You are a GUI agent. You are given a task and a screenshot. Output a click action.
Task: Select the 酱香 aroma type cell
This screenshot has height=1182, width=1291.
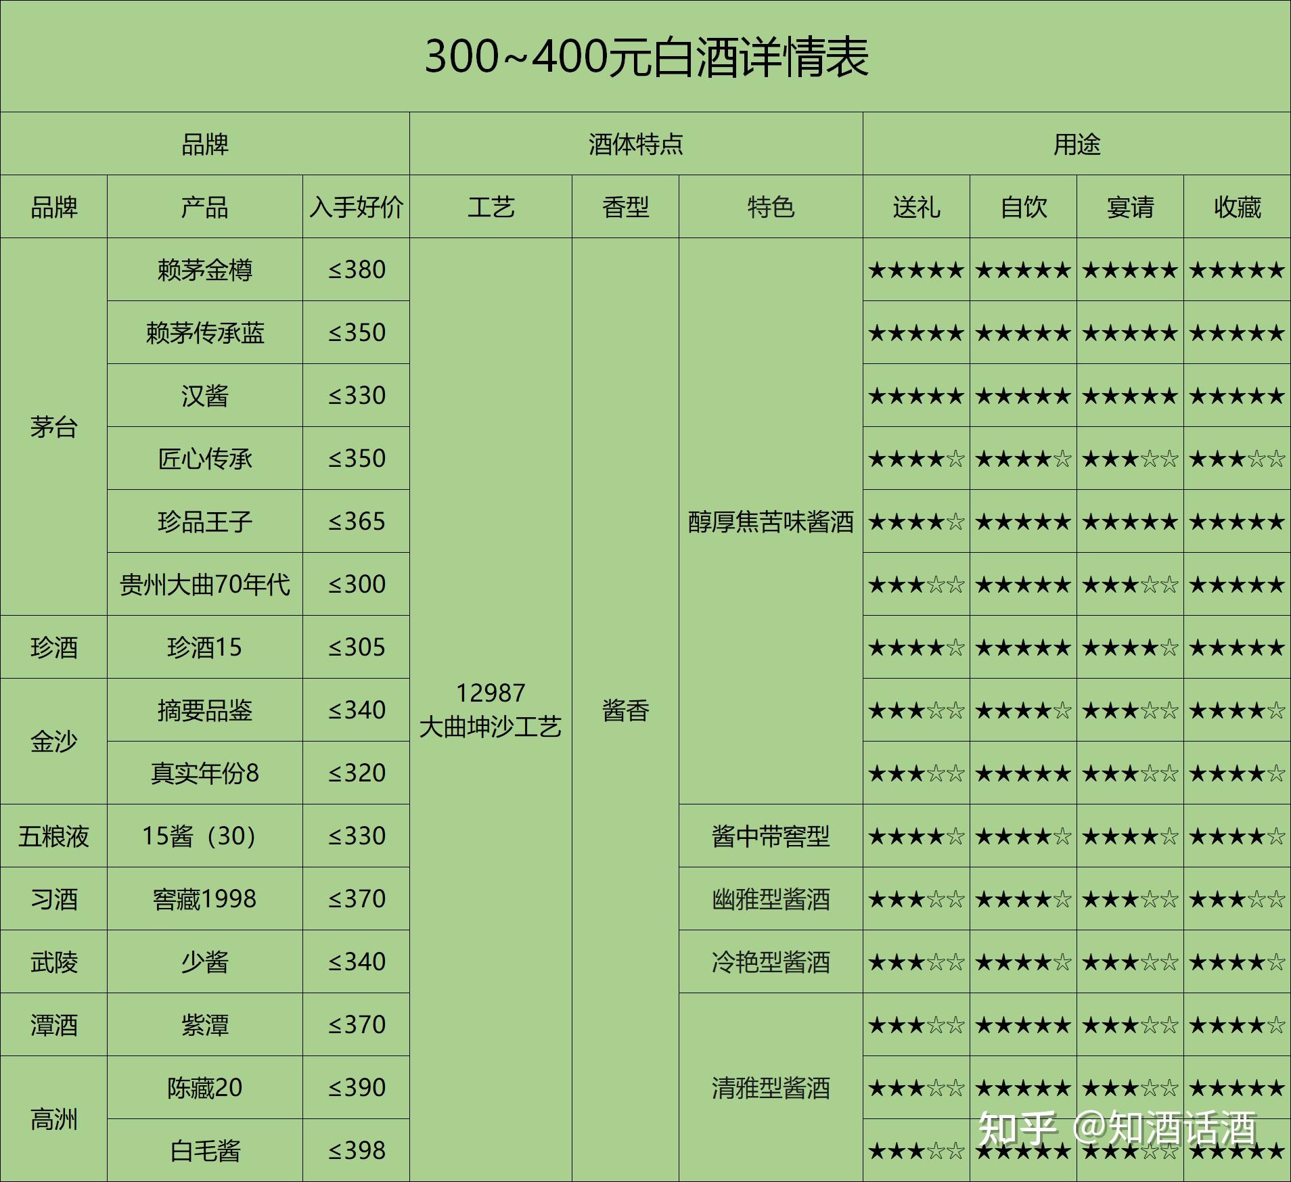tap(625, 710)
